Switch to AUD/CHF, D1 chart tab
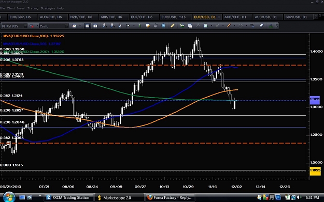This screenshot has width=324, height=202. click(237, 17)
